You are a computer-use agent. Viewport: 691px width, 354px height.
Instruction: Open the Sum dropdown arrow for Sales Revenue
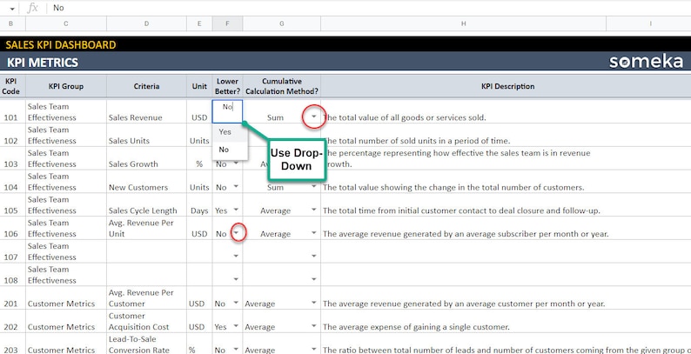point(314,117)
